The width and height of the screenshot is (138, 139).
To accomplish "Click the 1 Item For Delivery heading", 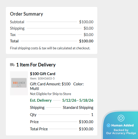I will 36,65.
